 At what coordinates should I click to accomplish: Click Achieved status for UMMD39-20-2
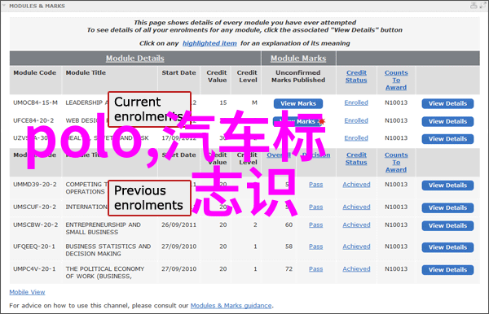356,185
